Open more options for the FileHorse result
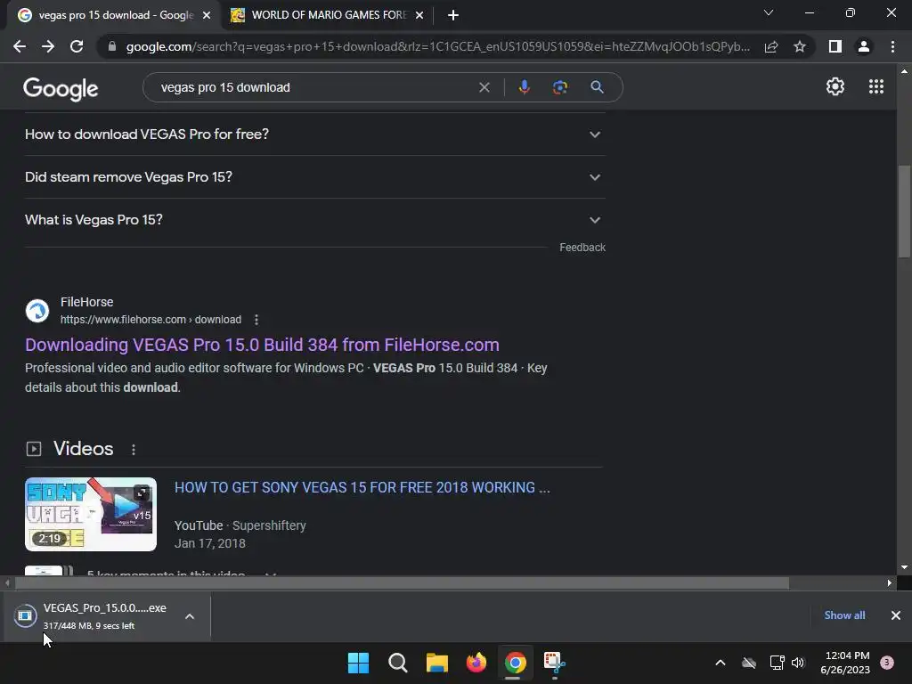Viewport: 912px width, 684px height. [256, 320]
